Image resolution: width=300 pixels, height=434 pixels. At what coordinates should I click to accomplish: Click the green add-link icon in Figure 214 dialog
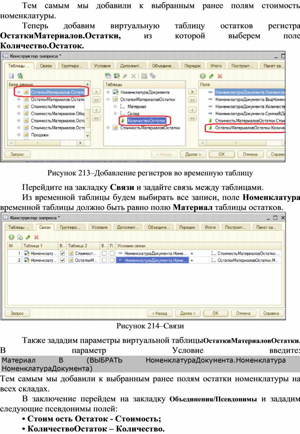click(x=11, y=237)
